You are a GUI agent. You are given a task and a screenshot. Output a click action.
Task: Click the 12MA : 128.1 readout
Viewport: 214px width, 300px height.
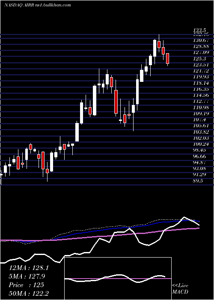(x=29, y=268)
